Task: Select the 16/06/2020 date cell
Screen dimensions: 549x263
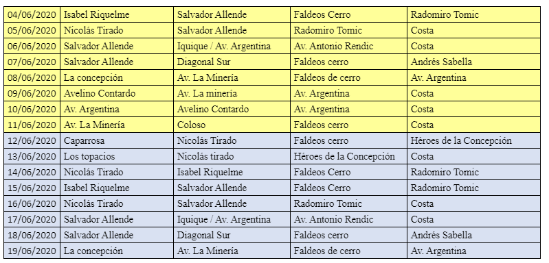Action: [x=32, y=203]
